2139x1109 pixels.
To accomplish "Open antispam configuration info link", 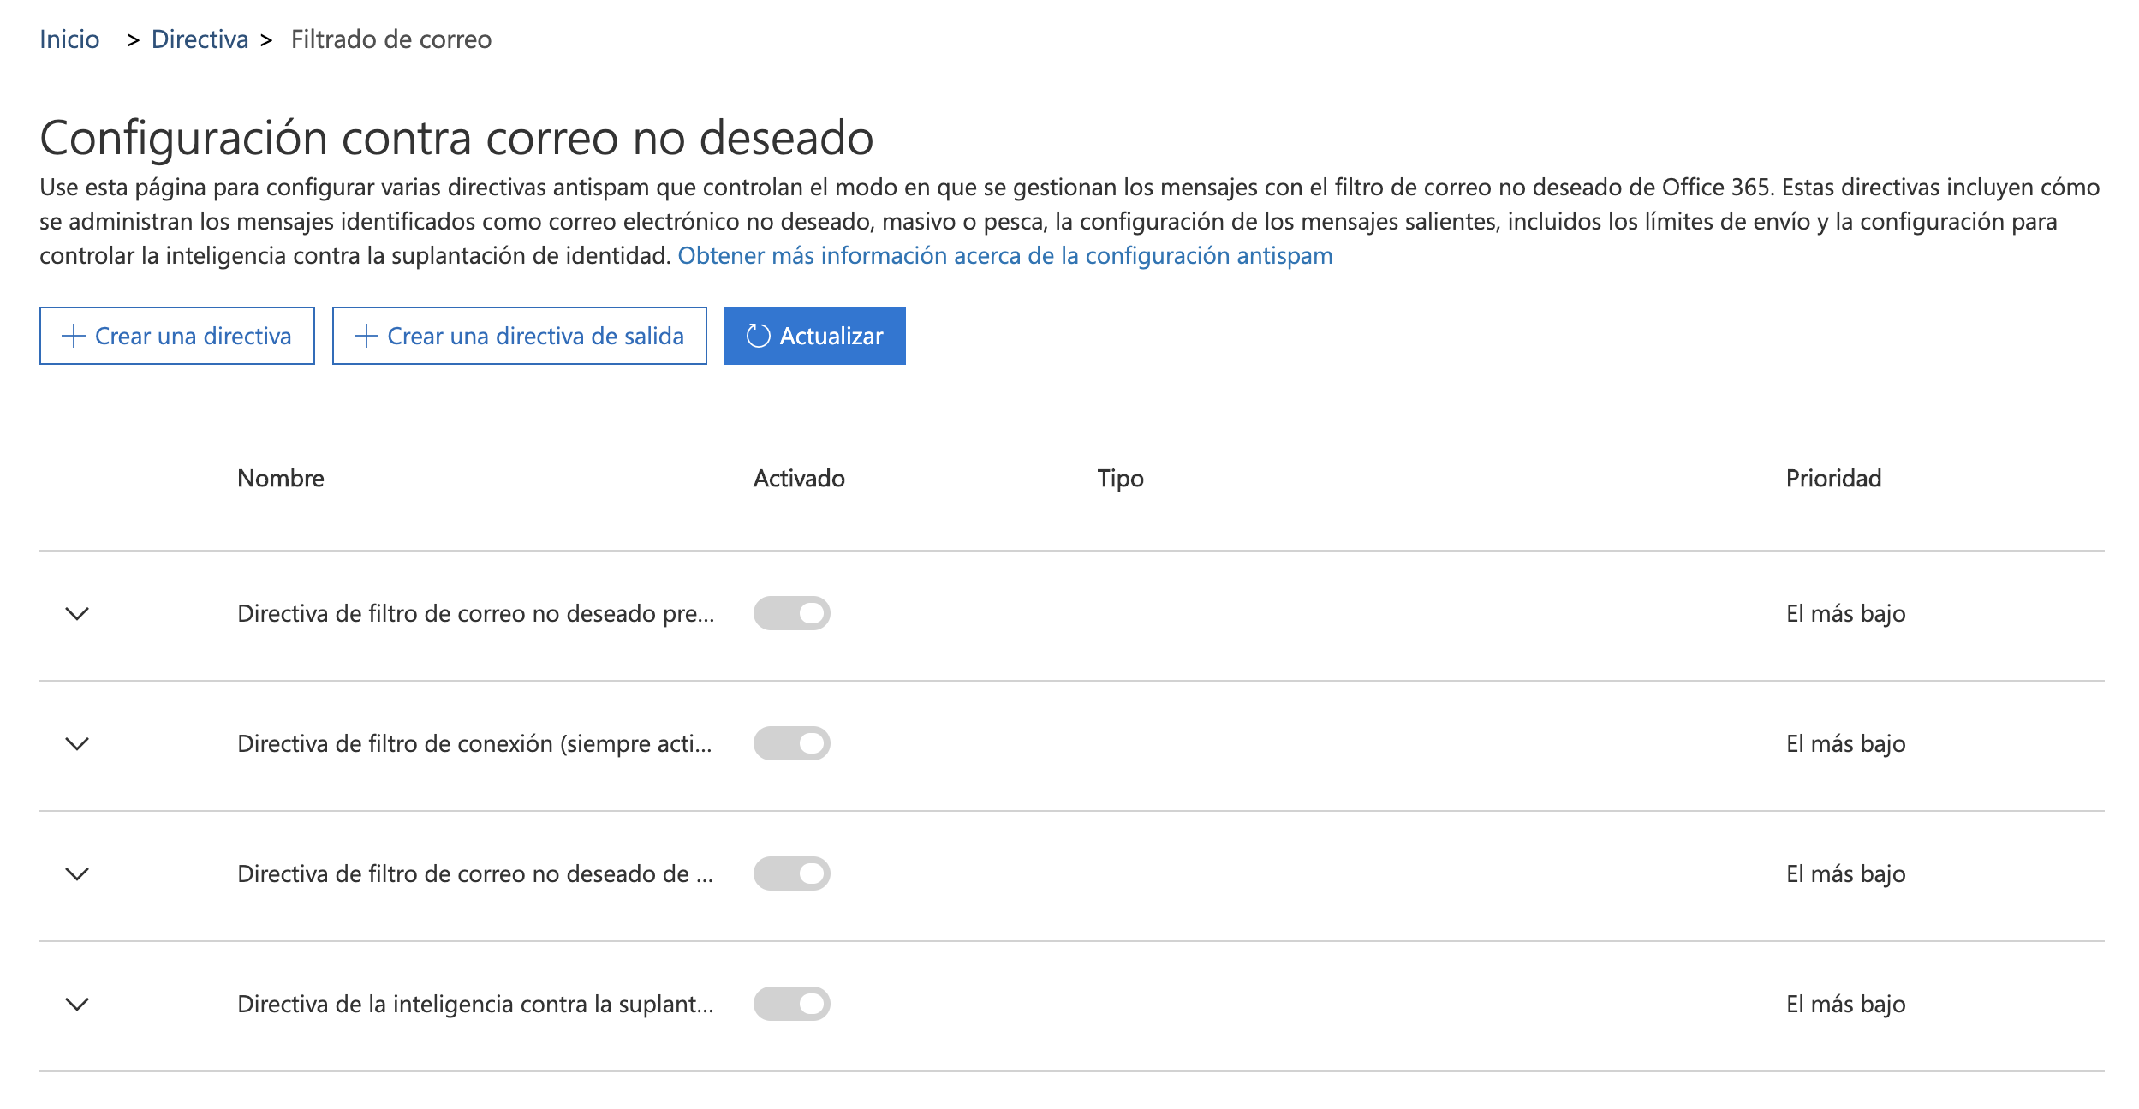I will click(x=1004, y=255).
